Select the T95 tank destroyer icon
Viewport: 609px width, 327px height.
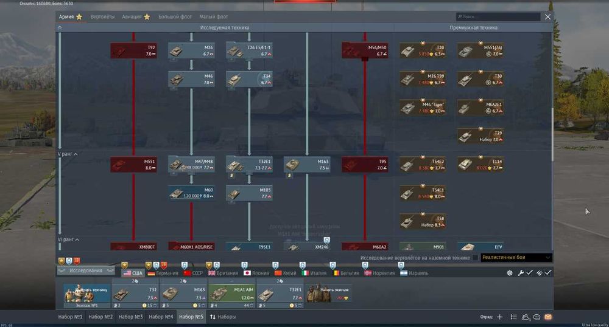coord(365,164)
